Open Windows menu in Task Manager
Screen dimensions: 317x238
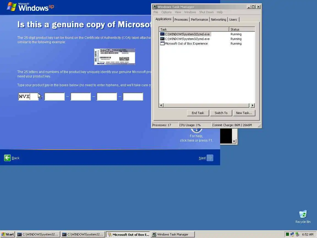point(190,12)
